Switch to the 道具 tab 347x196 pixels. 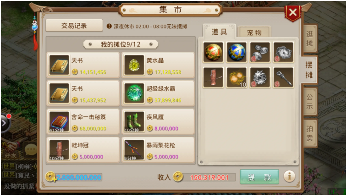[x=219, y=32]
